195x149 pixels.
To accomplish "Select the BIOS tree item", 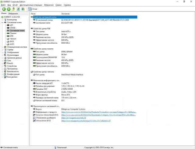I will 12,41.
